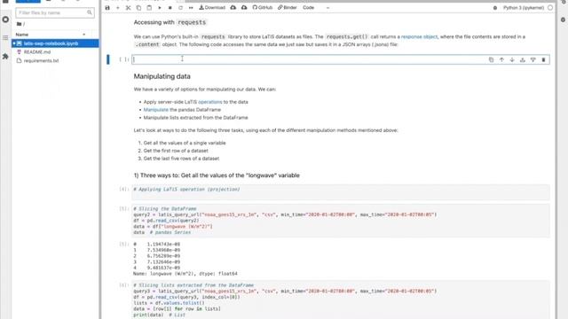This screenshot has width=568, height=319.
Task: Cut the selected cell with scissors icon
Action: pyautogui.click(x=128, y=8)
